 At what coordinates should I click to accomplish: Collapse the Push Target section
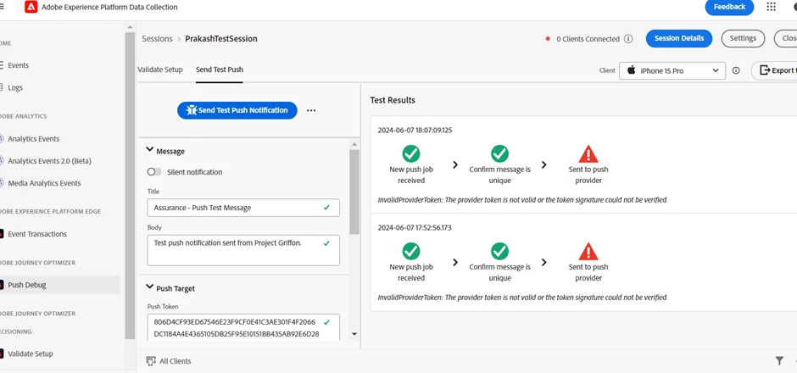[x=149, y=287]
